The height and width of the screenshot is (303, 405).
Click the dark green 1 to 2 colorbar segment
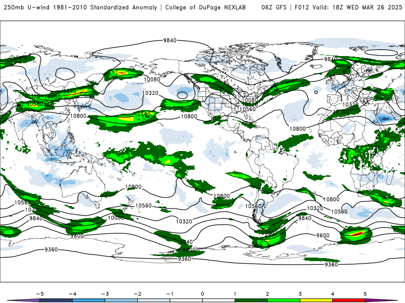(251, 300)
